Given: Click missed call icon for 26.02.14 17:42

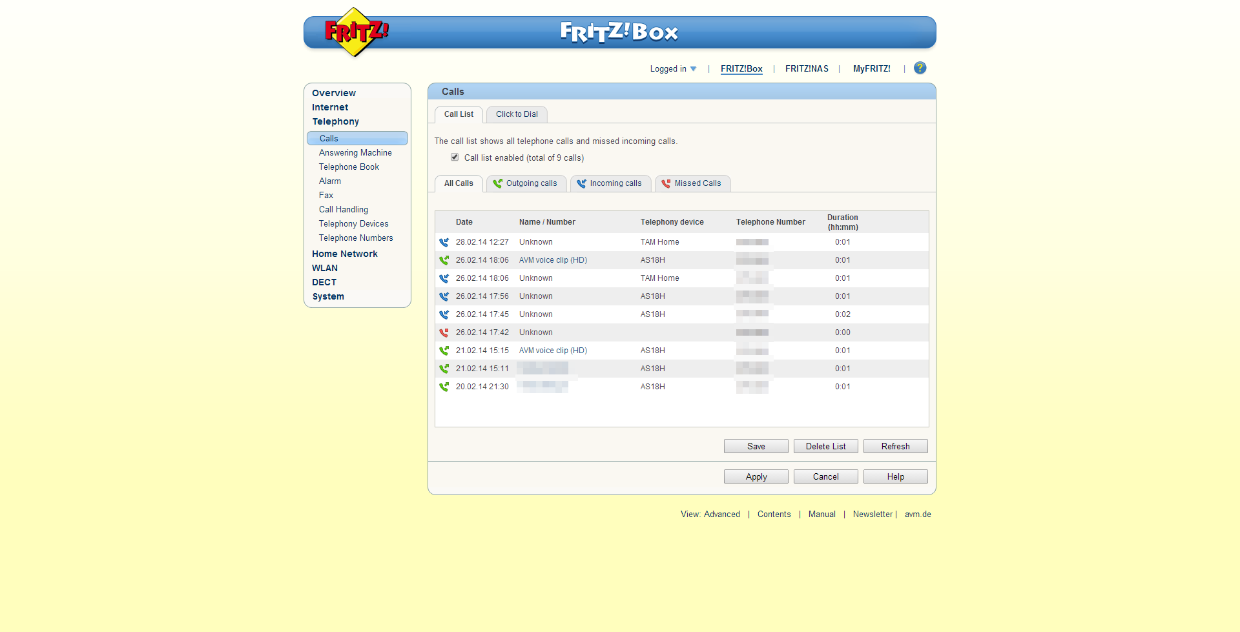Looking at the screenshot, I should (444, 332).
